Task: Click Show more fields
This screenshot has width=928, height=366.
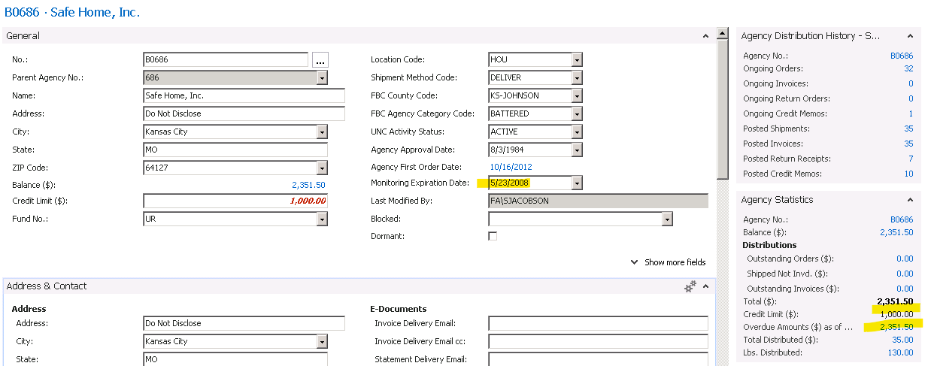Action: (668, 262)
